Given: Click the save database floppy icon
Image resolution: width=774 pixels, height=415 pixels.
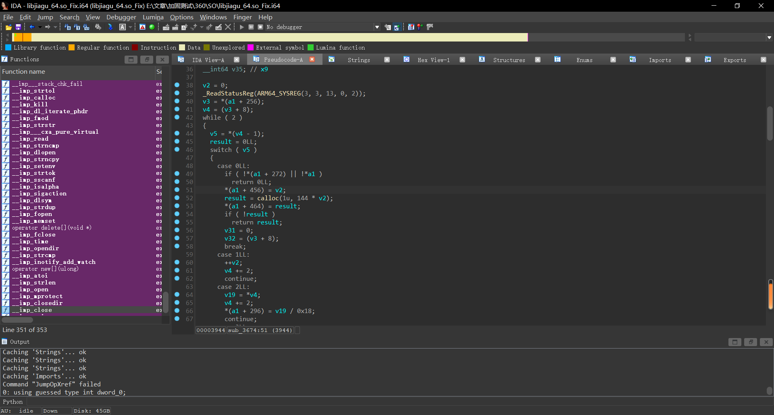Looking at the screenshot, I should click(18, 27).
